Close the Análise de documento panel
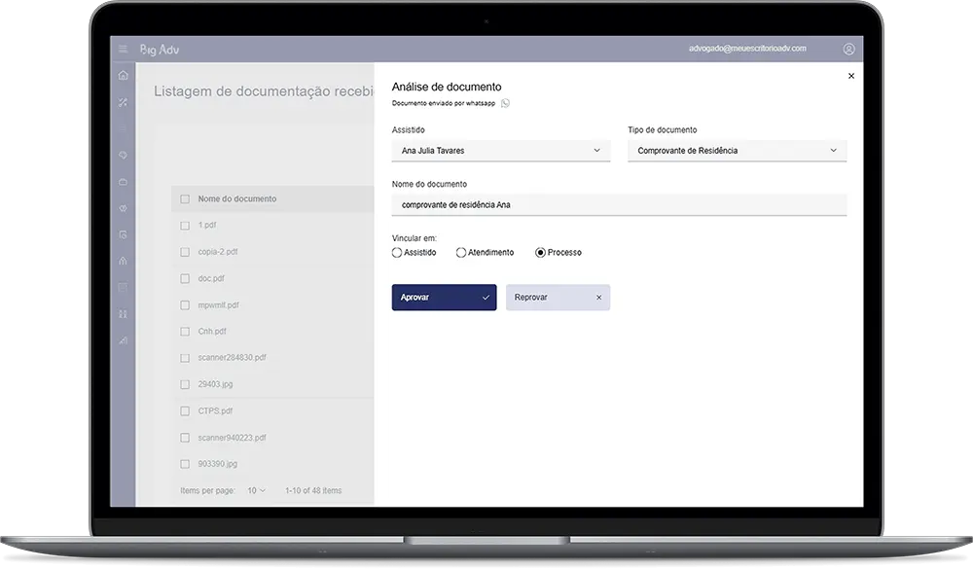Screen dimensions: 973x569 [x=850, y=76]
